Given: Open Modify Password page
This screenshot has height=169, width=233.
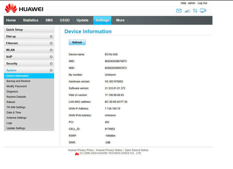Looking at the screenshot, I should 17,86.
